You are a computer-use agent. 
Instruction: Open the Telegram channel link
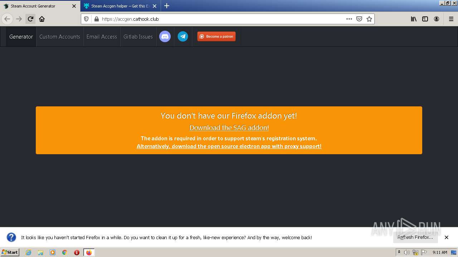183,36
